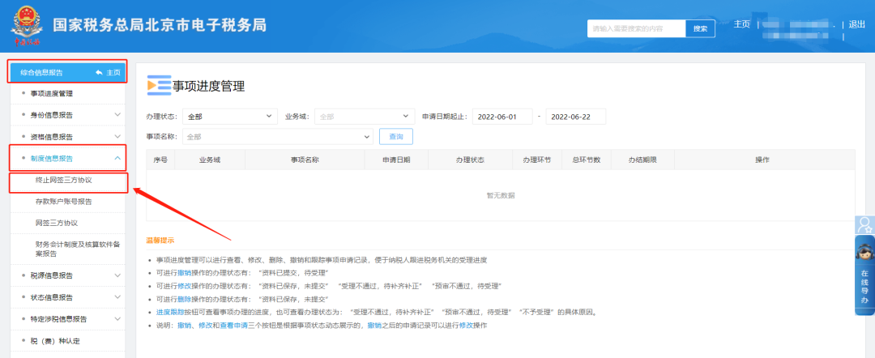875x358 pixels.
Task: Open 网签三方协议 submenu item
Action: (x=57, y=223)
